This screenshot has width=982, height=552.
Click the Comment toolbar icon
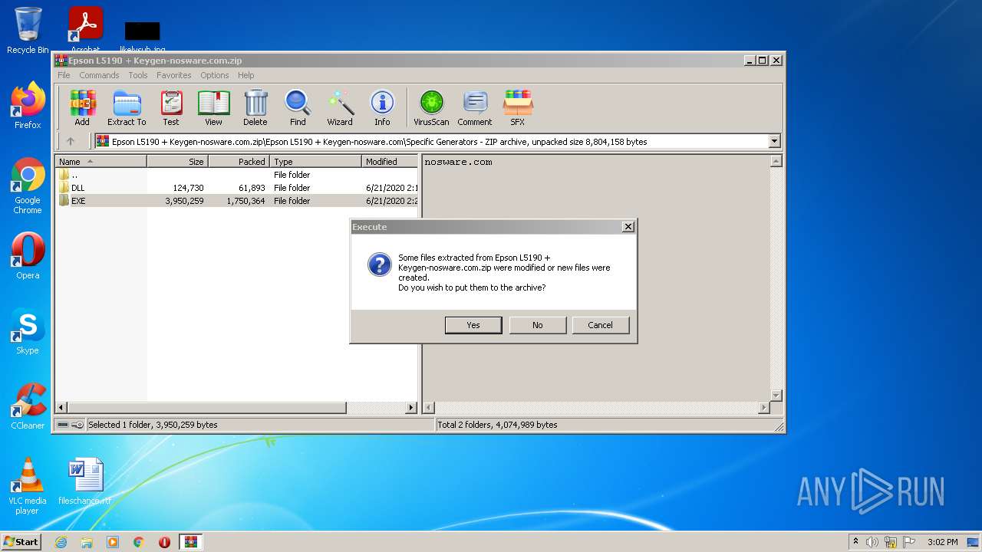coord(475,108)
